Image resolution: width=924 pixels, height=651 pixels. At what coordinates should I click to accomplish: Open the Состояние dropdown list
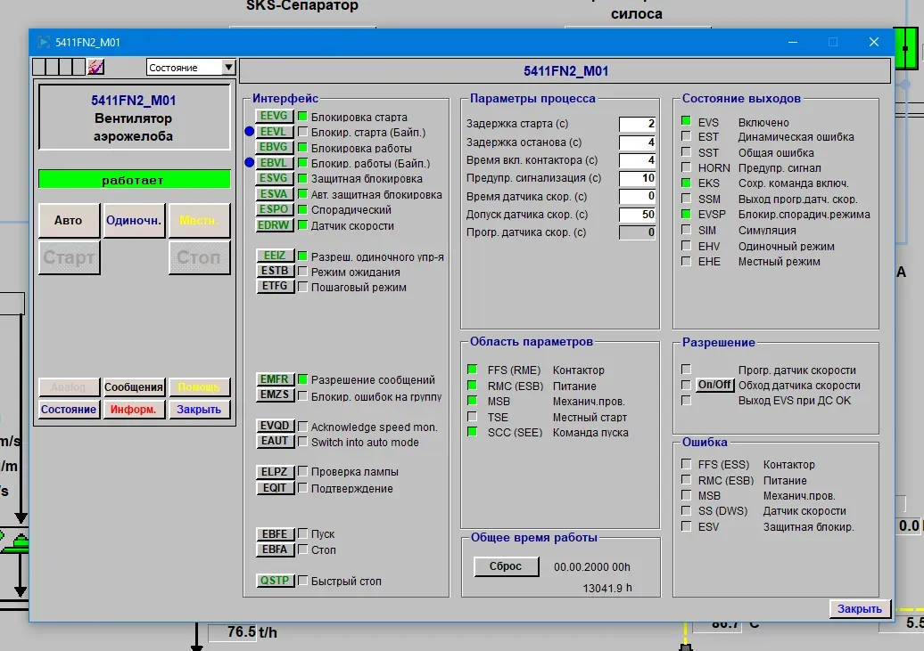tap(190, 67)
